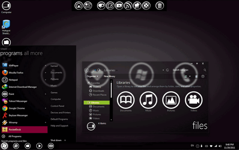Launch Paint from Start menu
Image resolution: width=239 pixels, height=150 pixels.
[x=24, y=94]
